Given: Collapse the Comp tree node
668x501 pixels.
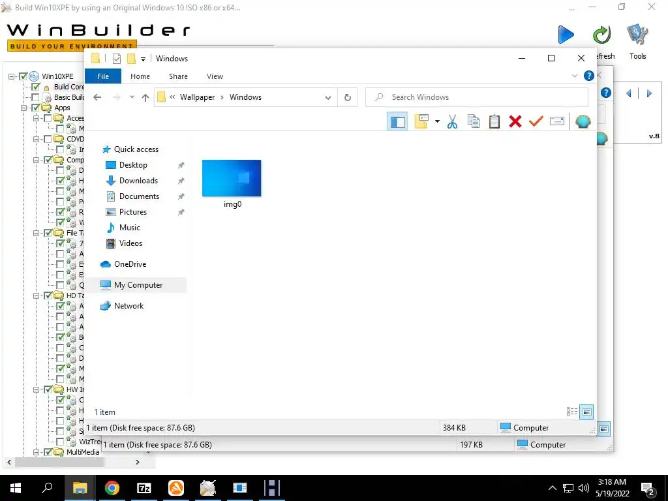Looking at the screenshot, I should pyautogui.click(x=37, y=160).
